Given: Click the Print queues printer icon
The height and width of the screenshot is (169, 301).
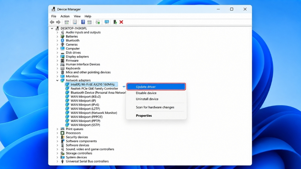Looking at the screenshot, I should point(62,129).
